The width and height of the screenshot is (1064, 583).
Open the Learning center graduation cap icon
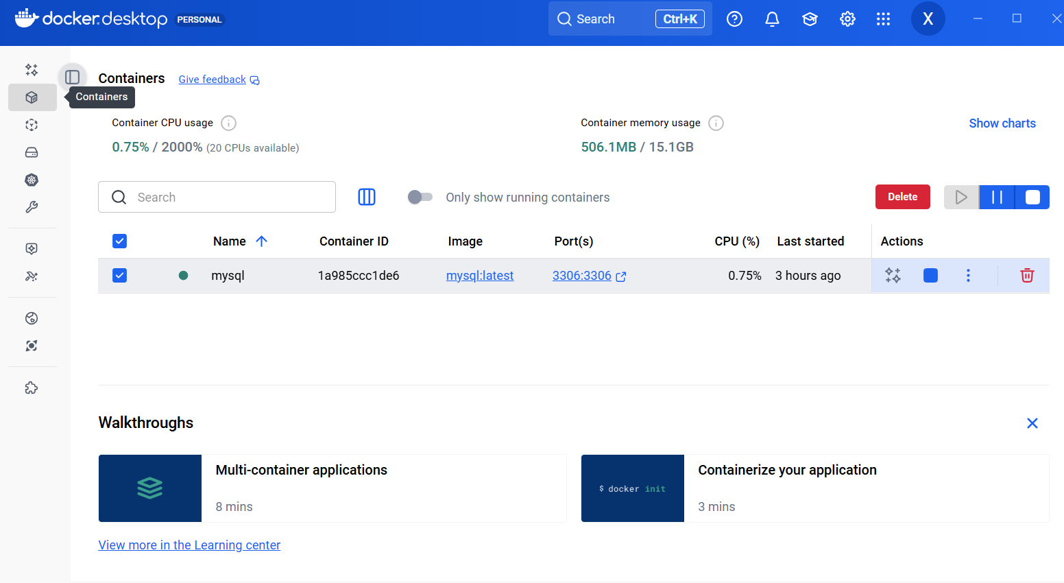coord(810,19)
